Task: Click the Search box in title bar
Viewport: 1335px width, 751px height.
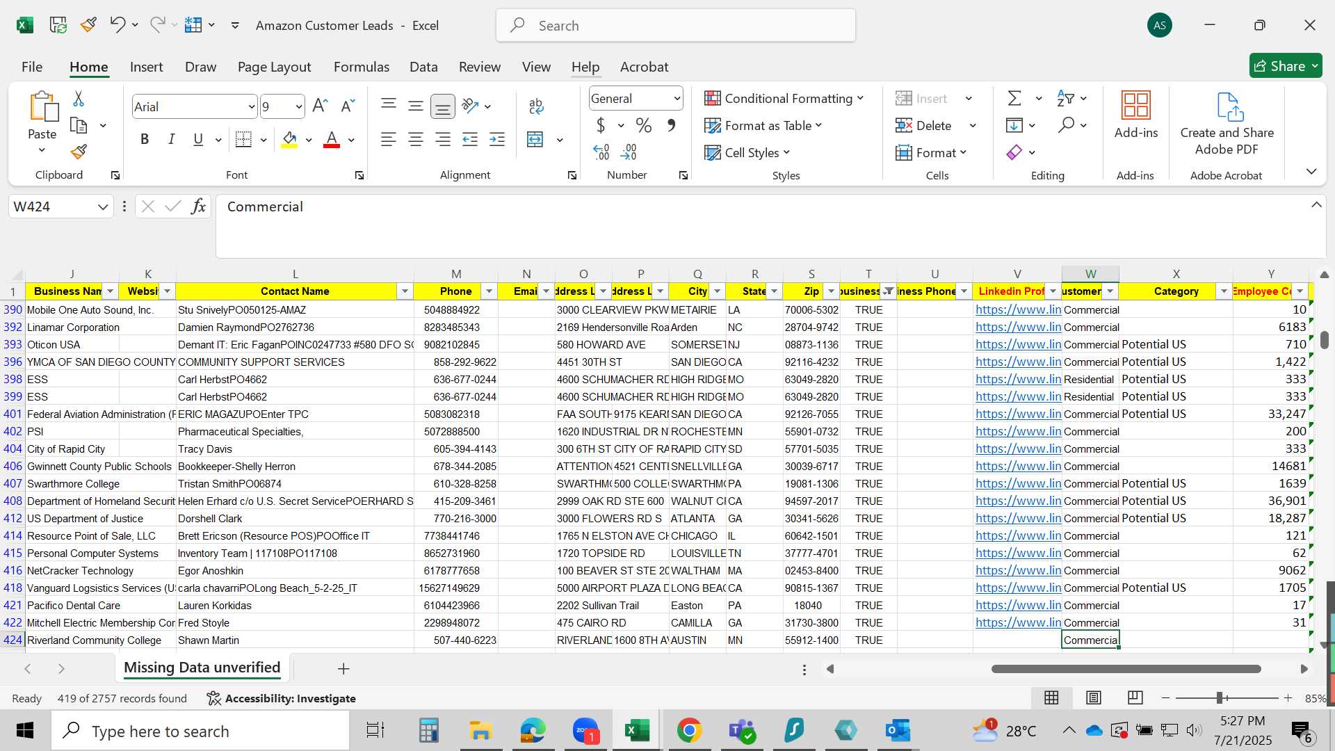Action: point(675,26)
